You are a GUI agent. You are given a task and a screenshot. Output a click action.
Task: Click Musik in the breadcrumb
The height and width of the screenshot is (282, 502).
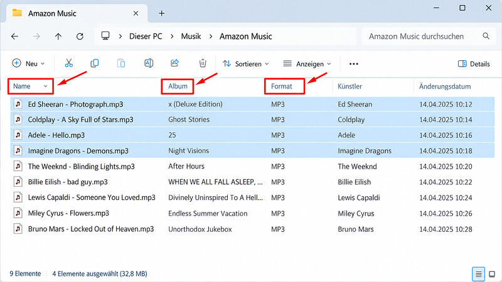191,36
